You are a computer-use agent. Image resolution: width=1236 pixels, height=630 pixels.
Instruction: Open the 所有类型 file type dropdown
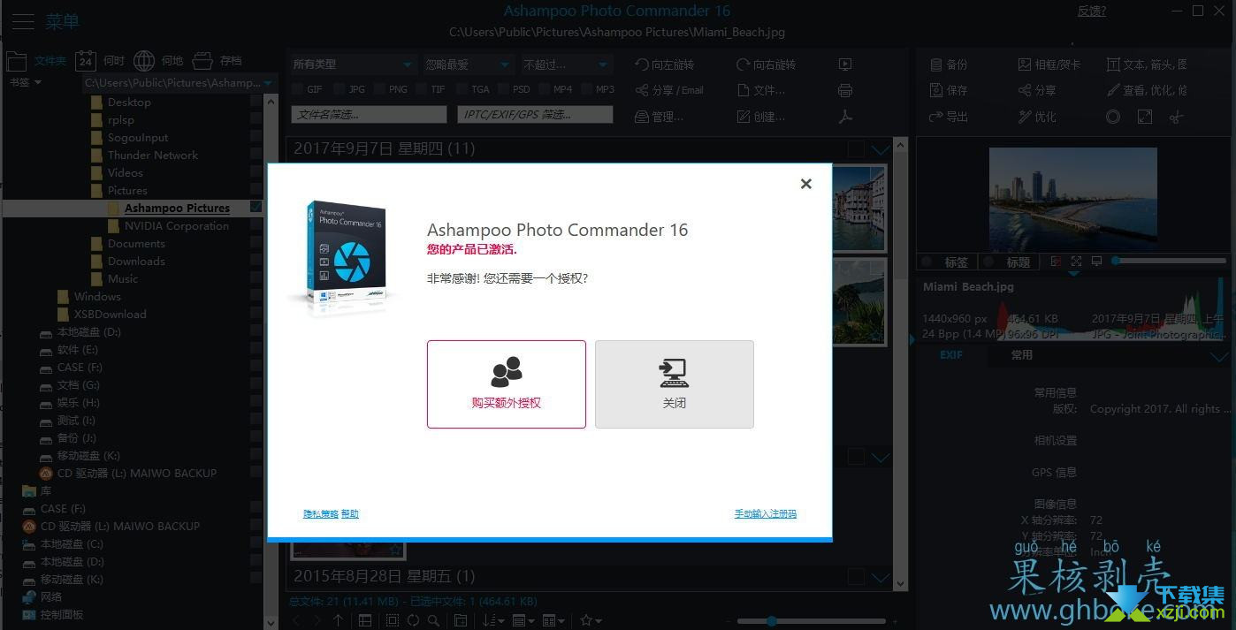354,65
